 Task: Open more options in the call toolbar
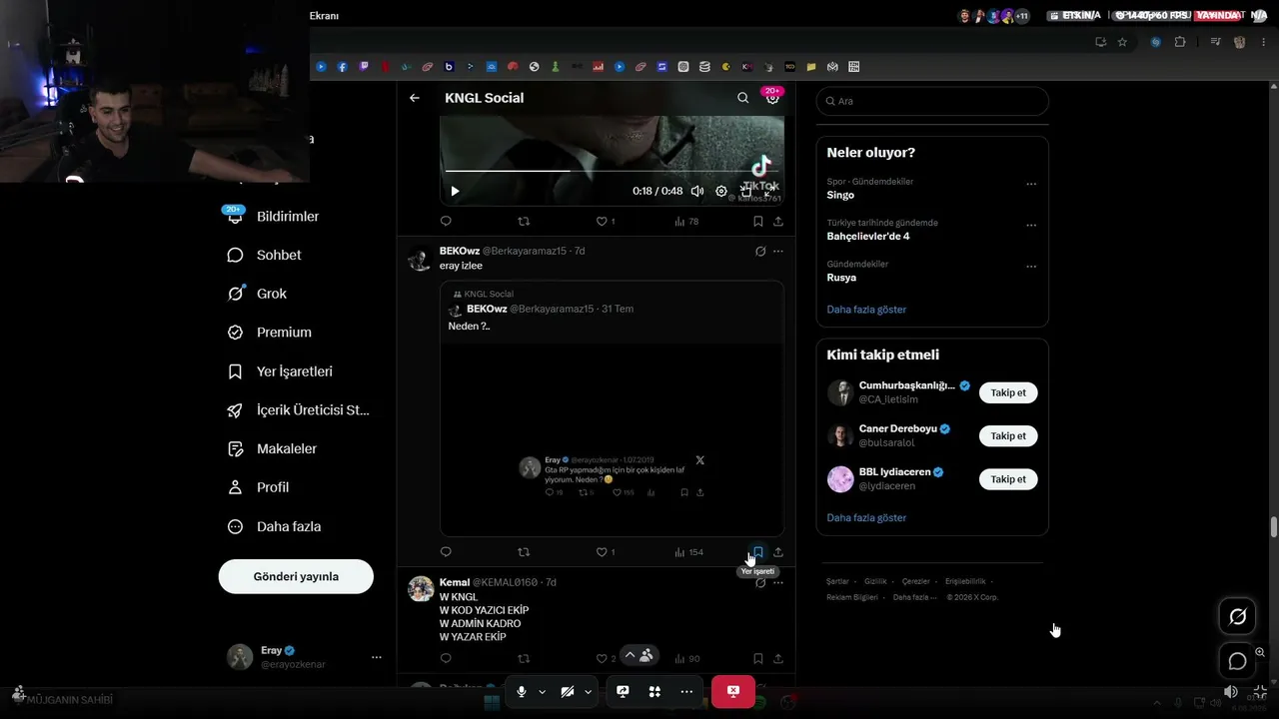686,691
